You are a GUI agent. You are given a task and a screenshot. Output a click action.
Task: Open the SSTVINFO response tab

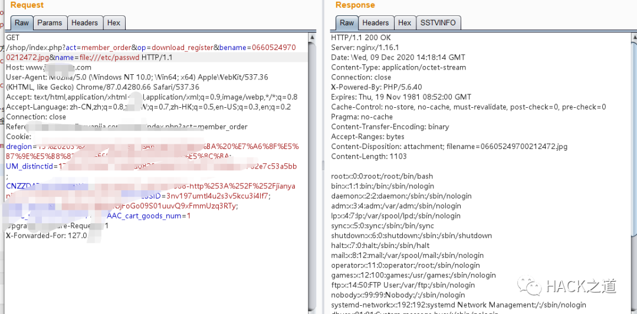(438, 23)
